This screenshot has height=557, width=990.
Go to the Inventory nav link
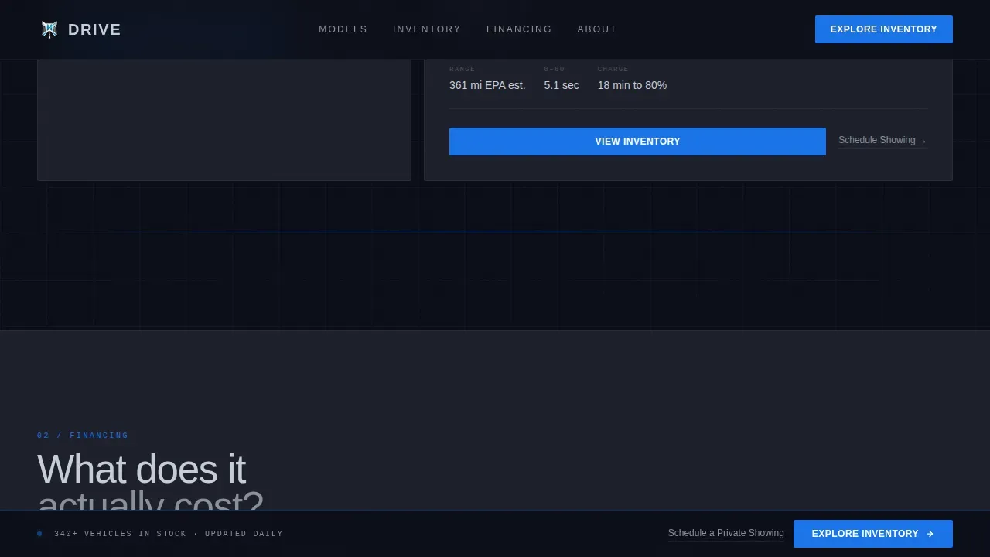tap(427, 29)
